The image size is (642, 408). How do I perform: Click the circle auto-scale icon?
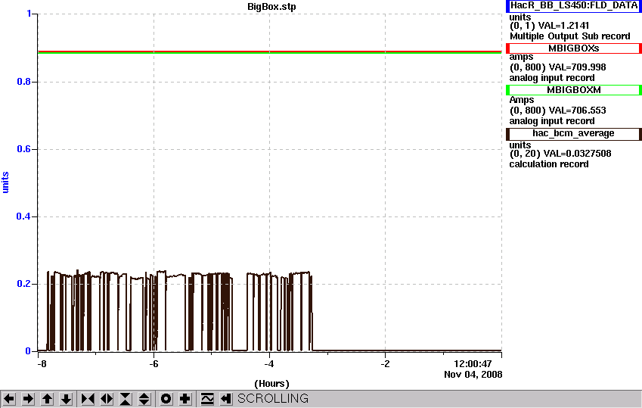(166, 399)
